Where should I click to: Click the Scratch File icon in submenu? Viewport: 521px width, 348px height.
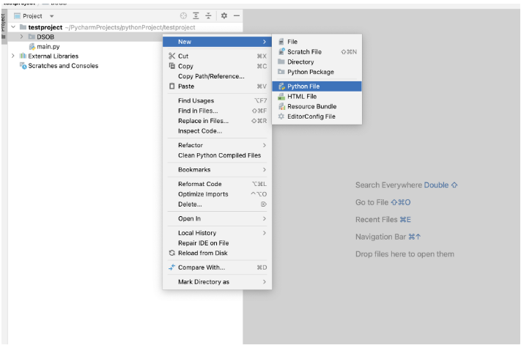pos(281,51)
